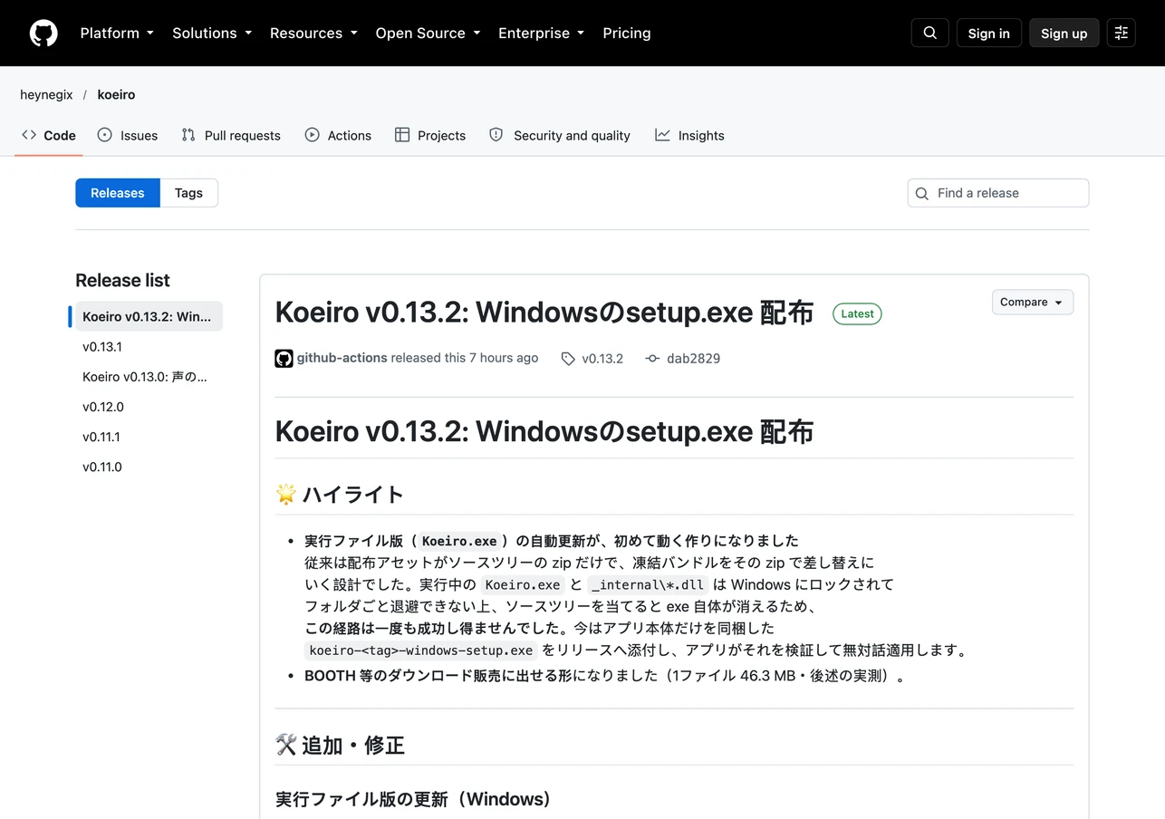Open the Issues tab
The image size is (1165, 819).
click(128, 135)
